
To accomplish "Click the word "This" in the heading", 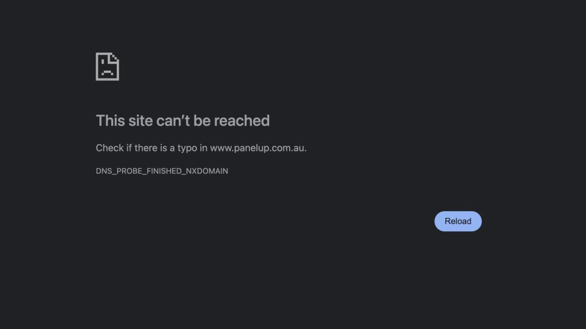I will 110,121.
